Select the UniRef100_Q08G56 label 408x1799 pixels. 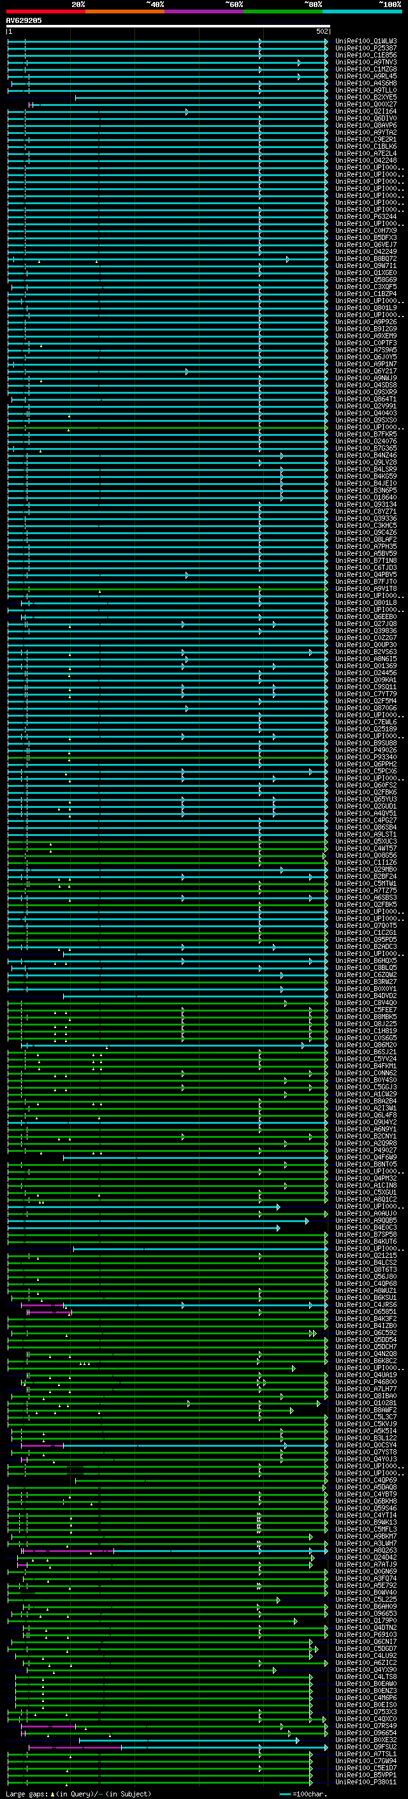(x=366, y=856)
